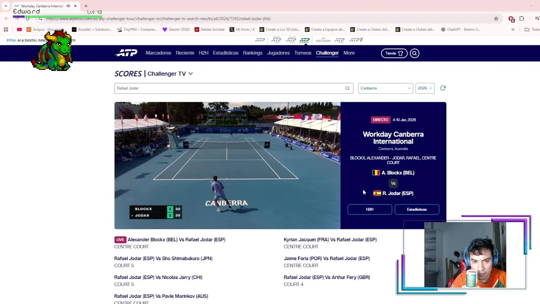
Task: Go to the H2H nav item
Action: tap(203, 53)
